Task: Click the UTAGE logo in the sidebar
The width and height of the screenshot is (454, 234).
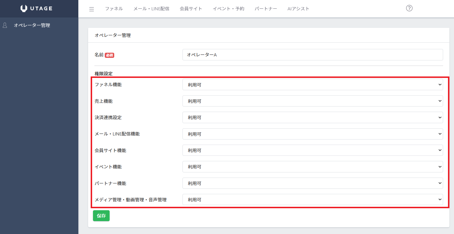Action: 36,9
